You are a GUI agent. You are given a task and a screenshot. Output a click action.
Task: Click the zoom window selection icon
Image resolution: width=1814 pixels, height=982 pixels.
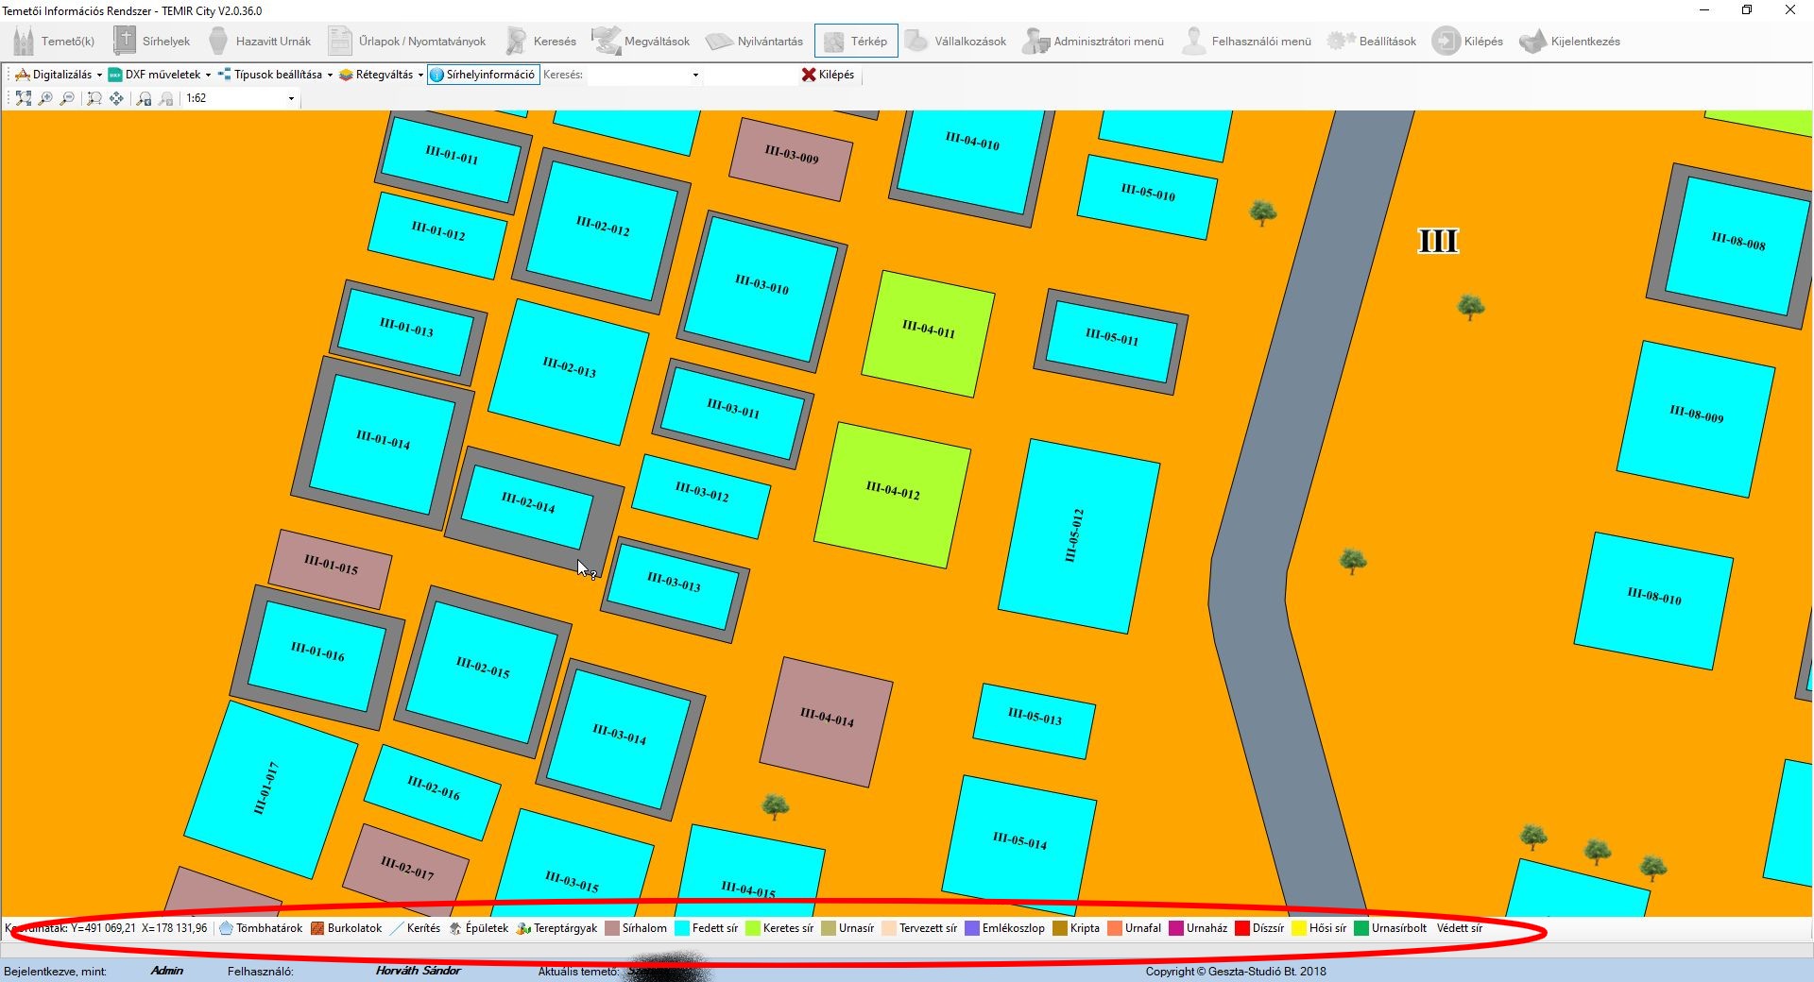click(94, 98)
